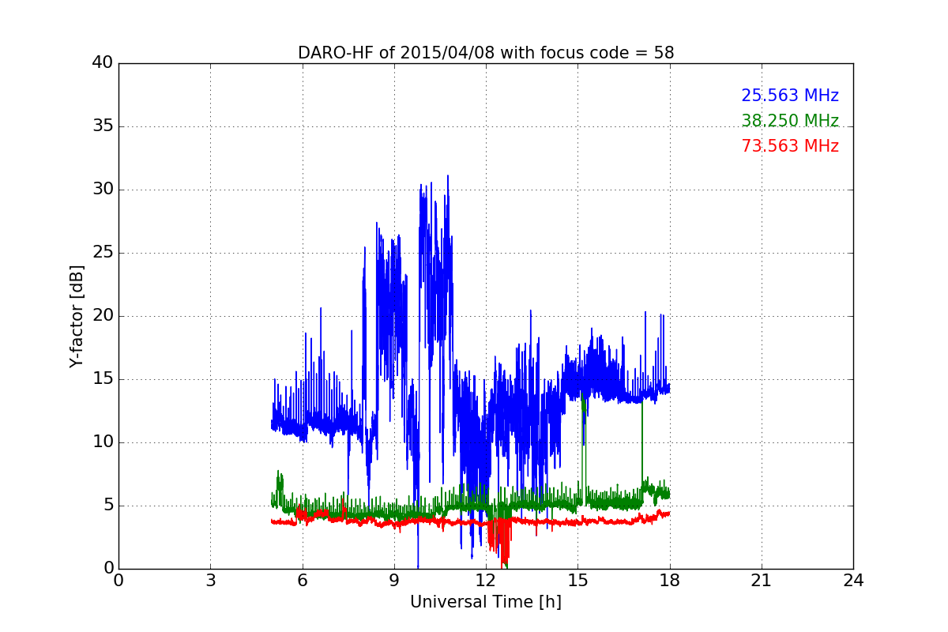
Task: Click the y-axis tick label 25
Action: coord(103,253)
